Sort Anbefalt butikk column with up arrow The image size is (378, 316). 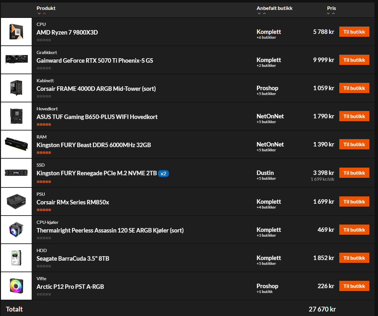point(264,13)
